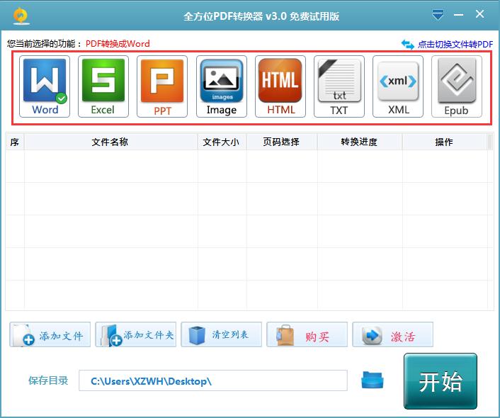Start conversion with 开始 button
500x418 pixels.
point(441,381)
